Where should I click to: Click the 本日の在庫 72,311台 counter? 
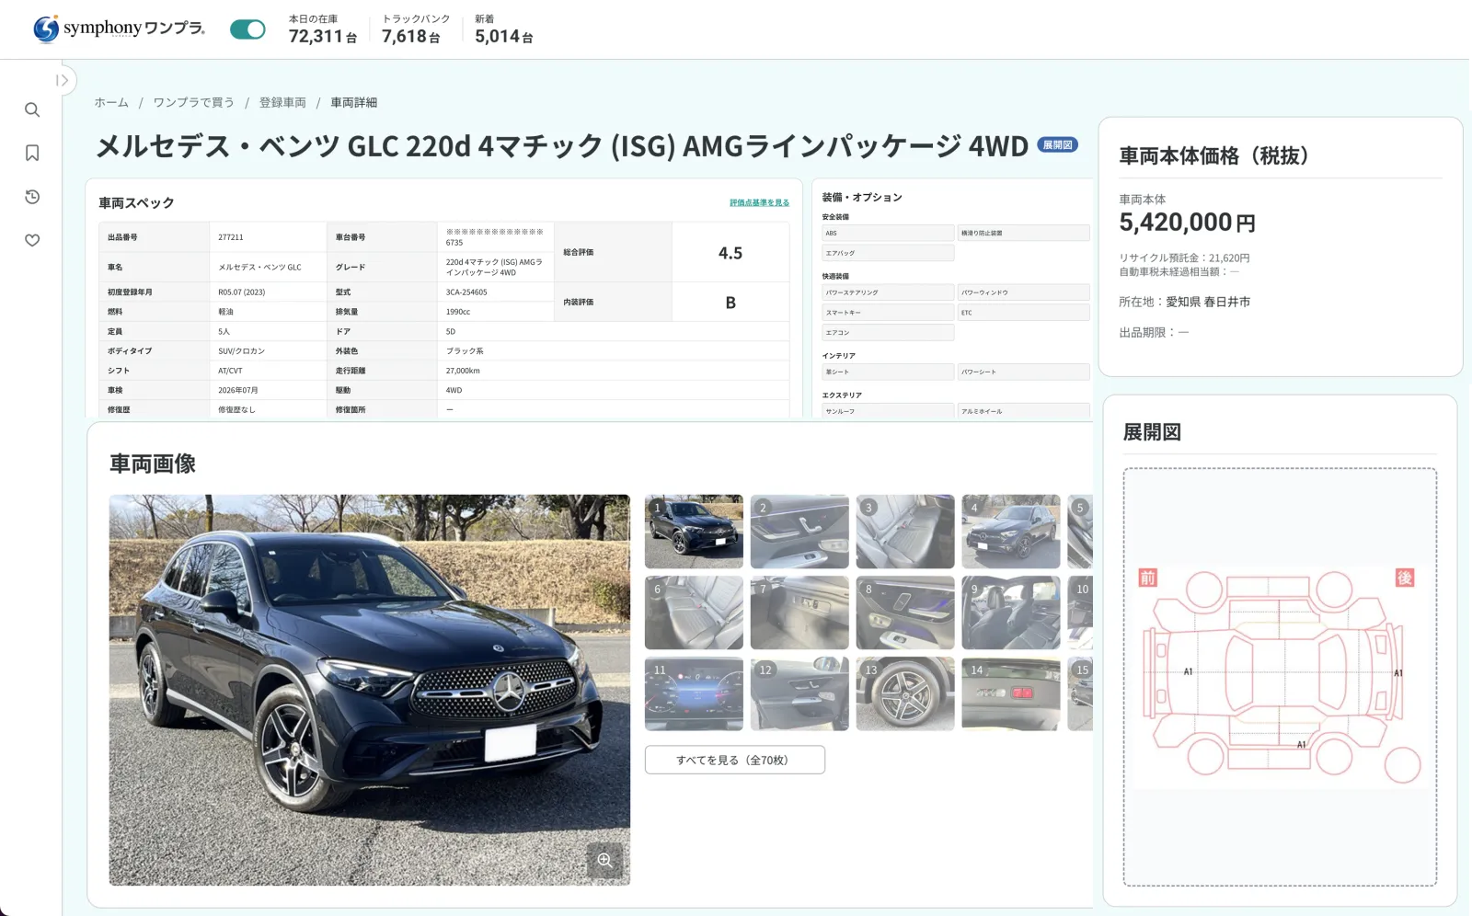click(x=322, y=29)
